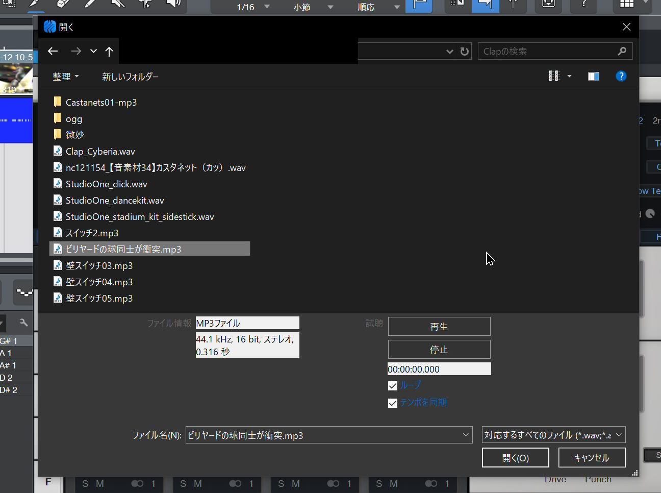
Task: Select the A# 1 pitch row
Action: click(16, 365)
